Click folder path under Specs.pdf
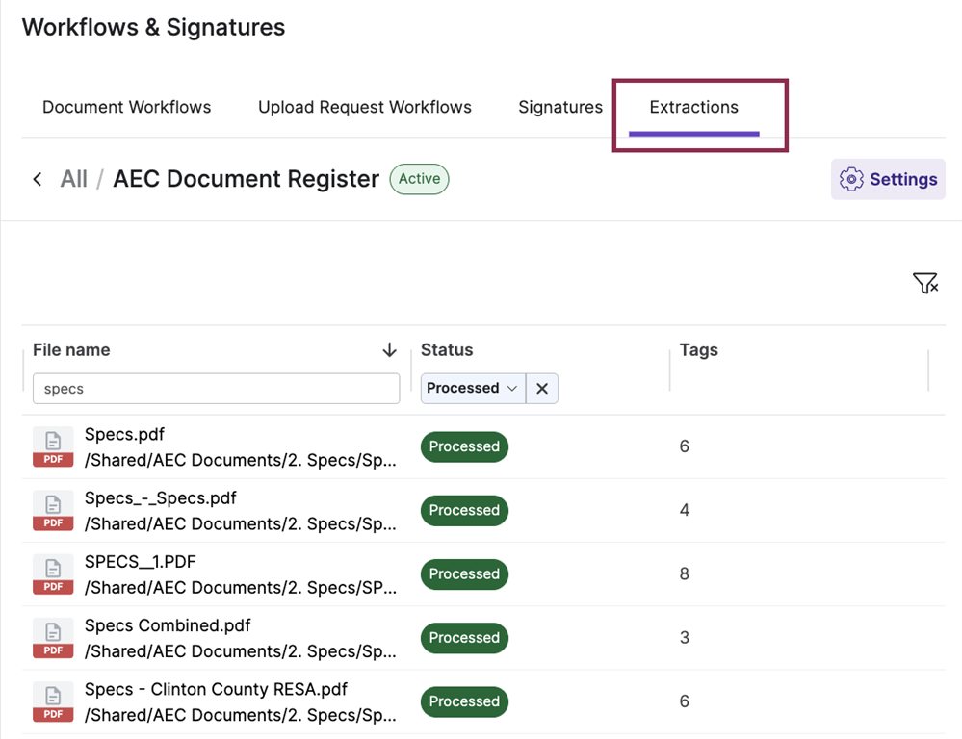 click(x=241, y=460)
